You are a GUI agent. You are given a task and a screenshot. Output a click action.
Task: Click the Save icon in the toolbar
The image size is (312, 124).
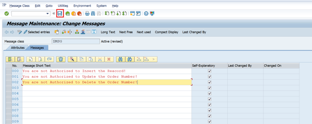(60, 13)
